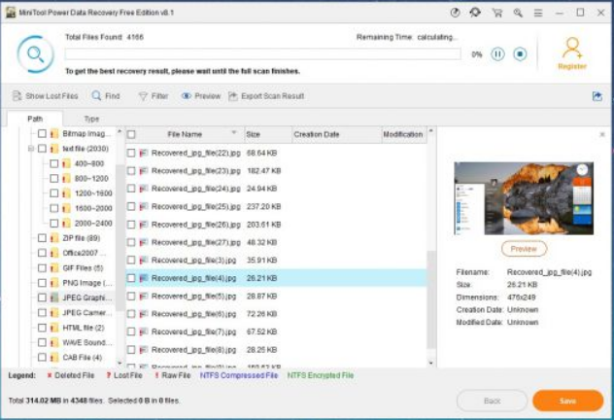Pause the scan with pause button
This screenshot has height=420, width=614.
point(497,54)
